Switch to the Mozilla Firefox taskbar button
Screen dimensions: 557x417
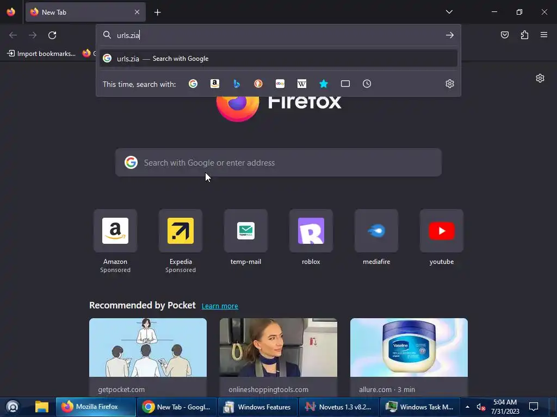tap(96, 407)
